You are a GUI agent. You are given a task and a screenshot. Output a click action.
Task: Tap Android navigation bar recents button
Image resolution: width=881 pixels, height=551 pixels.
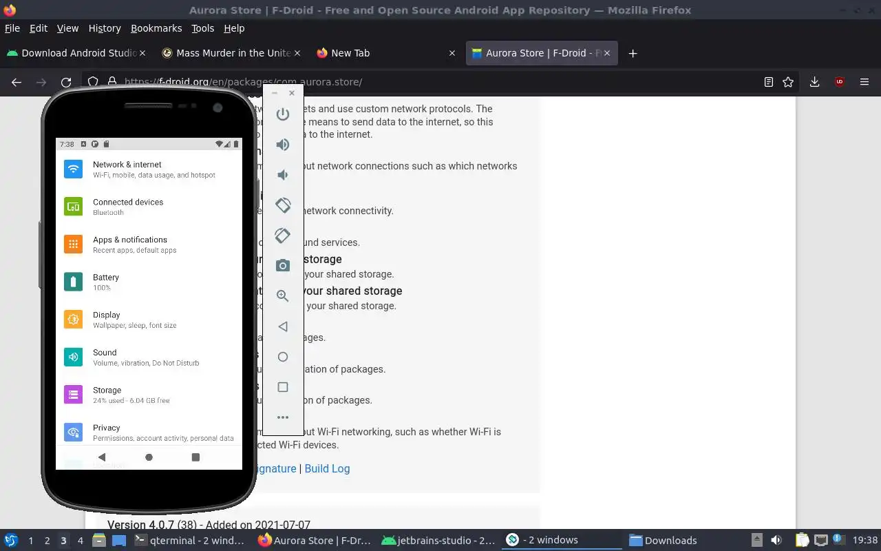[x=195, y=457]
